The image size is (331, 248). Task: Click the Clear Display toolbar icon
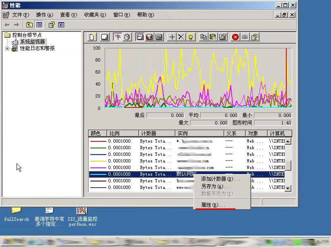click(x=105, y=37)
